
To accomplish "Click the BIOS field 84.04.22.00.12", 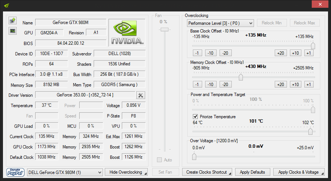I will (71, 43).
